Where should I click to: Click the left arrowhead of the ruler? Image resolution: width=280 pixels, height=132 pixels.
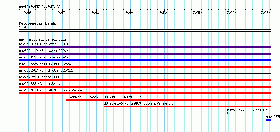pos(20,10)
